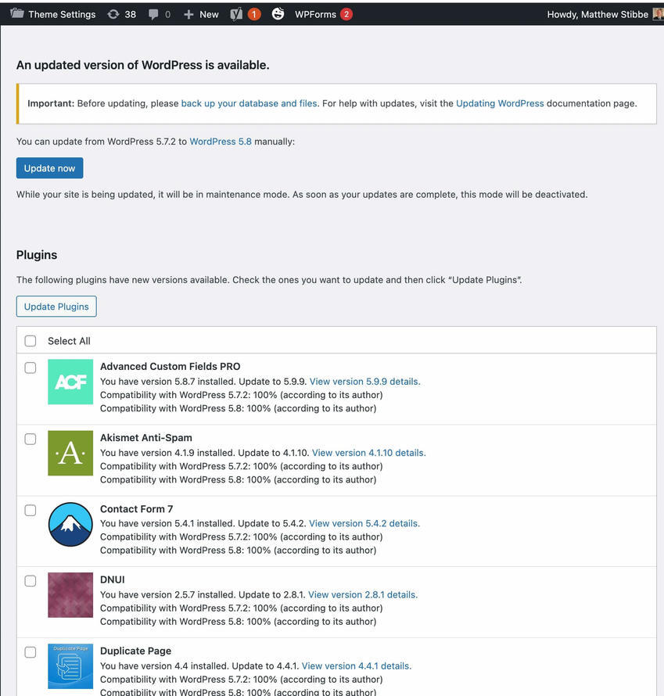
Task: Check the Select All checkbox
Action: pyautogui.click(x=30, y=340)
